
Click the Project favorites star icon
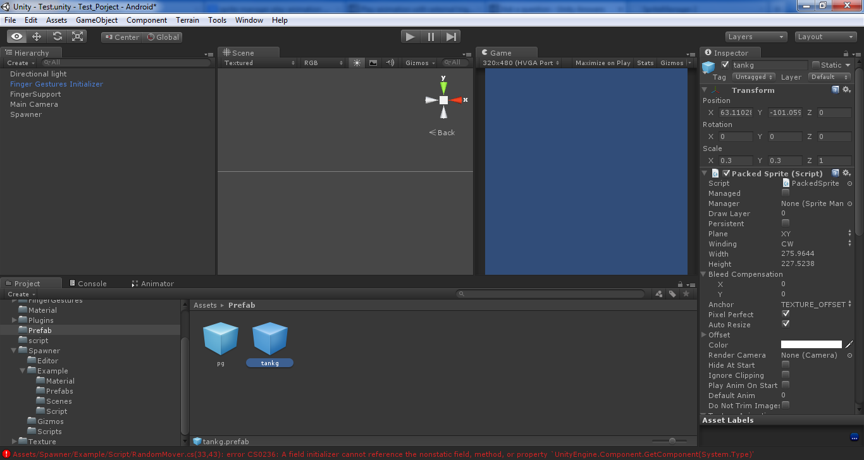686,294
